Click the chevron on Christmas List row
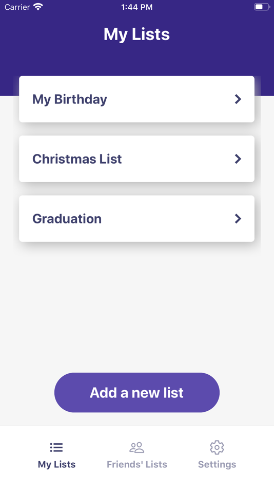 click(238, 159)
